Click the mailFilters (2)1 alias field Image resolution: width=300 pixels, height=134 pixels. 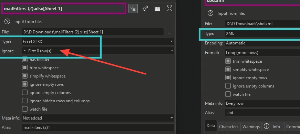[98, 127]
